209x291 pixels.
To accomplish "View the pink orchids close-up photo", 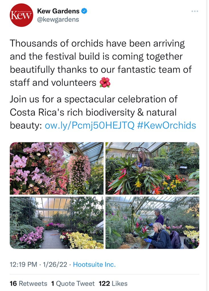I will click(x=57, y=168).
